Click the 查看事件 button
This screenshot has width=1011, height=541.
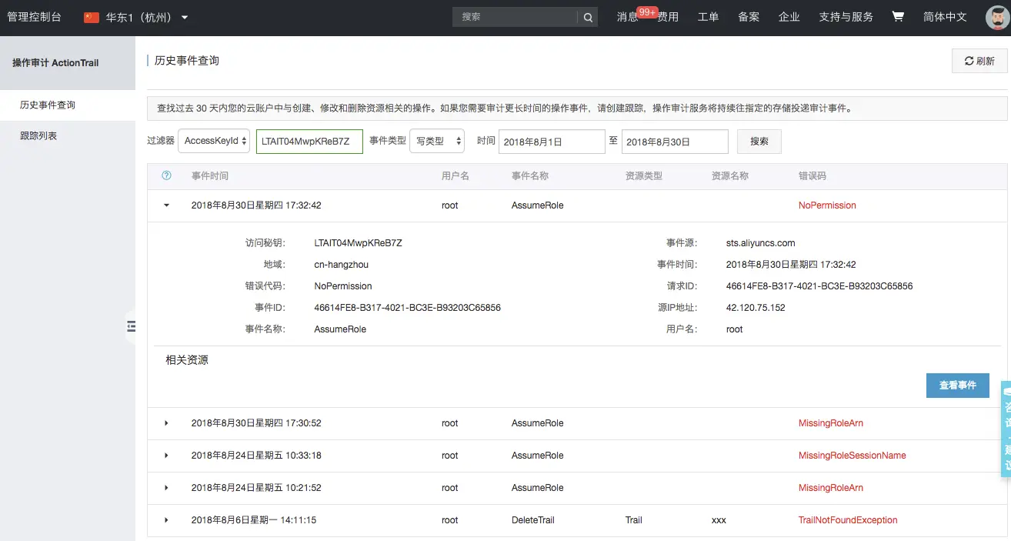[x=958, y=385]
